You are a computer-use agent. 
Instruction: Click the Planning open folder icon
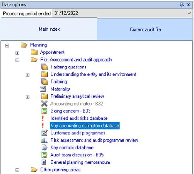[x=24, y=45]
